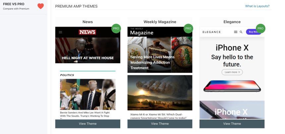
Task: View Theme for Elegance
Action: pos(232,124)
